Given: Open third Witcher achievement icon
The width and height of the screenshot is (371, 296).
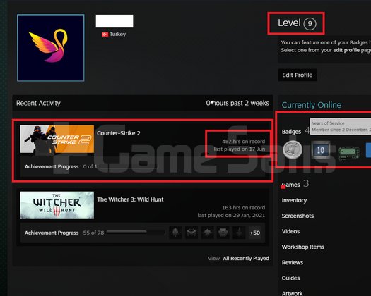Looking at the screenshot, I should (207, 233).
